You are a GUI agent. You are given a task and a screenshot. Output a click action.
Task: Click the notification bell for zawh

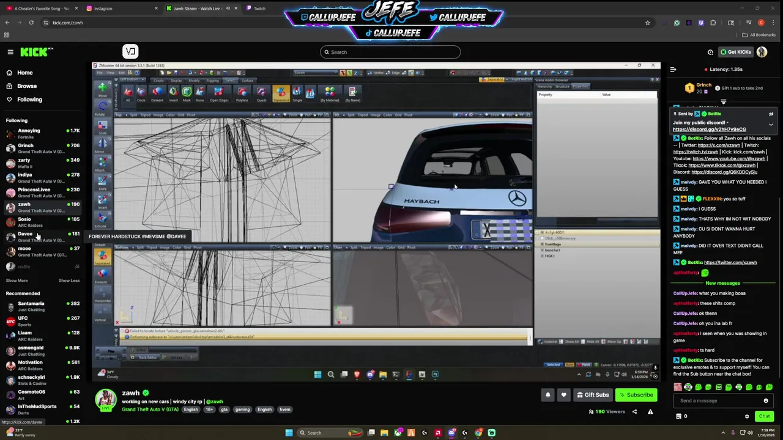(x=547, y=395)
